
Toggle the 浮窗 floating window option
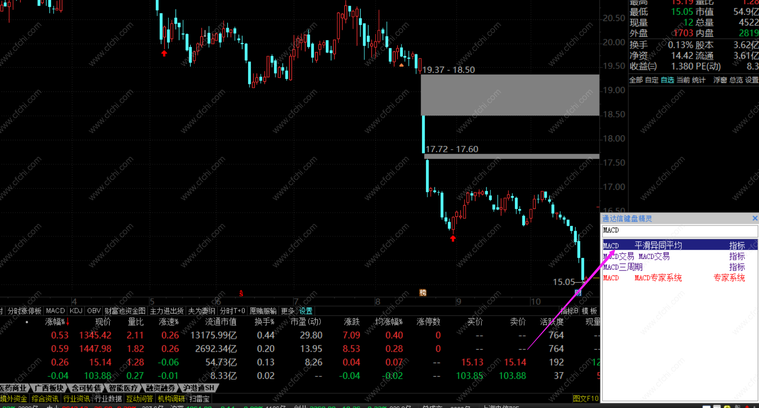point(720,80)
